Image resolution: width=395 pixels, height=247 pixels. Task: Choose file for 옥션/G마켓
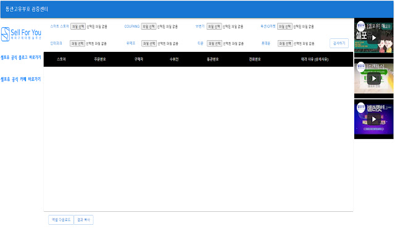285,26
